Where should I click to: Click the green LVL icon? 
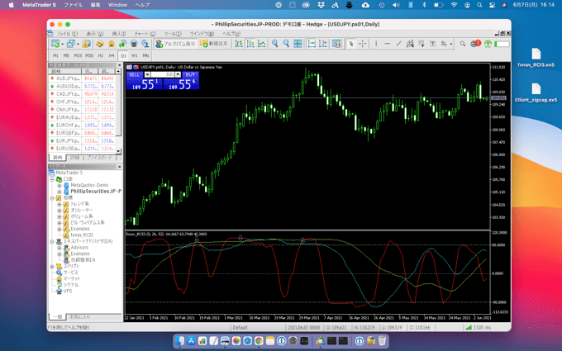coord(488,44)
